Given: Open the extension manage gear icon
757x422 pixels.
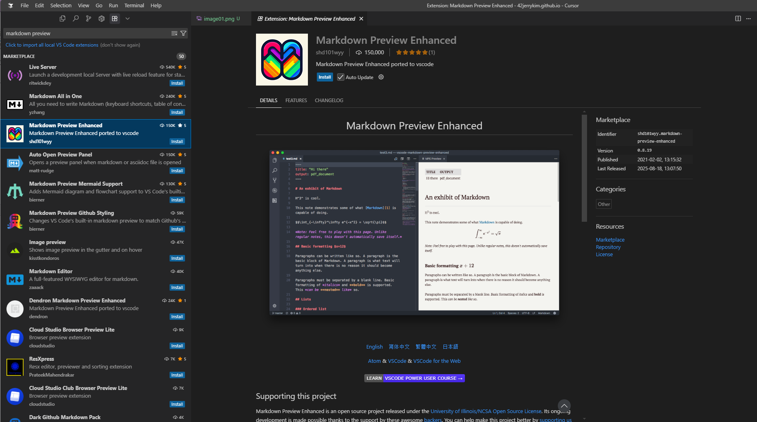Looking at the screenshot, I should coord(381,77).
